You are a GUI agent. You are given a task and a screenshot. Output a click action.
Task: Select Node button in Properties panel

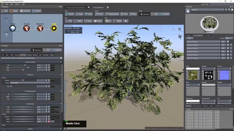(x=47, y=50)
